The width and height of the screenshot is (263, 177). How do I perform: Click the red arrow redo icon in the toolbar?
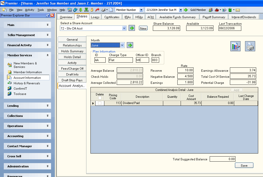(x=98, y=10)
